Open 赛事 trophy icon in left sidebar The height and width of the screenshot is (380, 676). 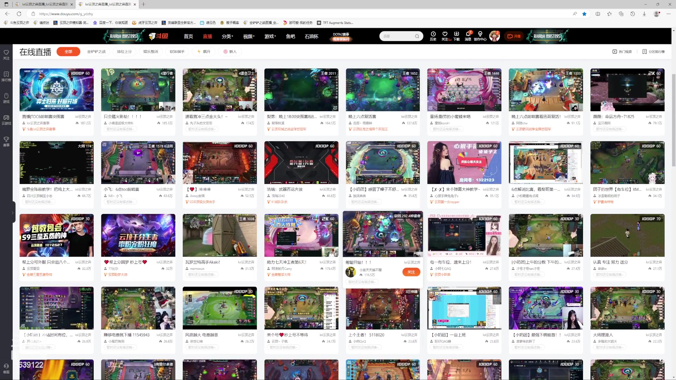(6, 141)
